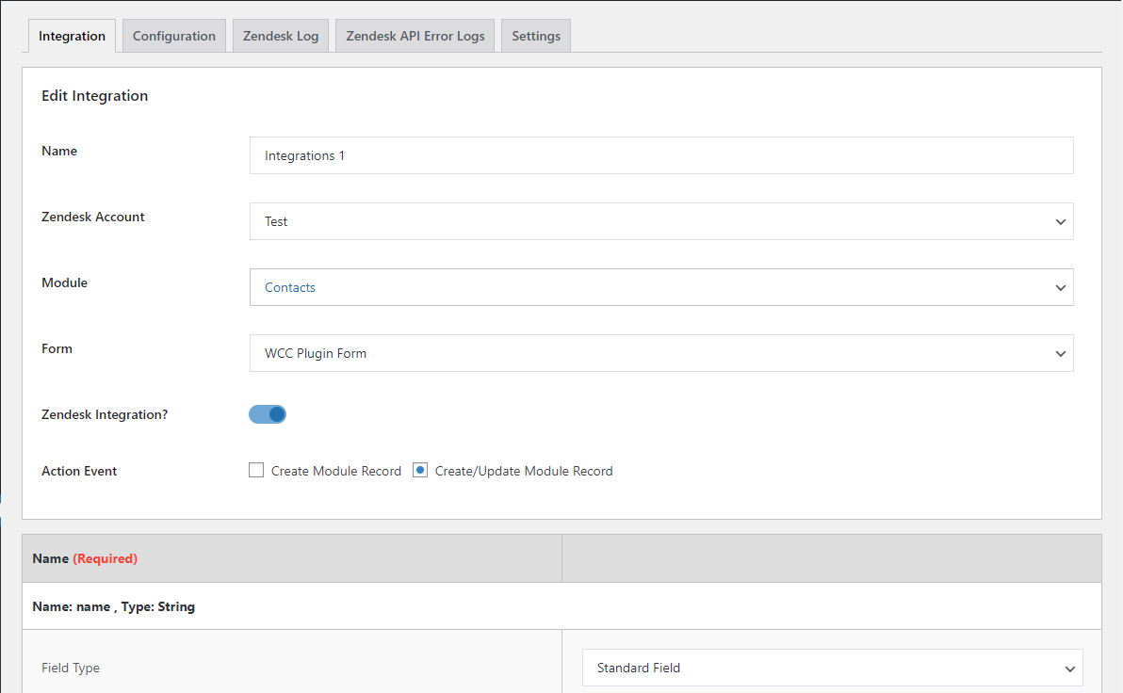
Task: Click the Zendesk Account label
Action: (x=93, y=217)
